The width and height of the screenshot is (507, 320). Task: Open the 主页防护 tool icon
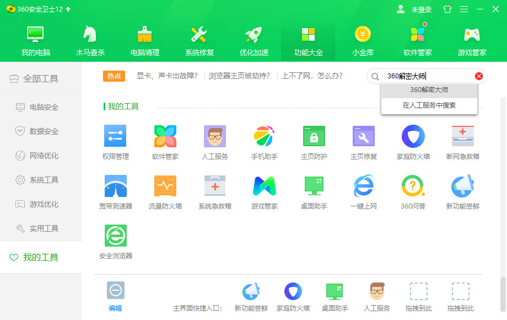(x=314, y=136)
